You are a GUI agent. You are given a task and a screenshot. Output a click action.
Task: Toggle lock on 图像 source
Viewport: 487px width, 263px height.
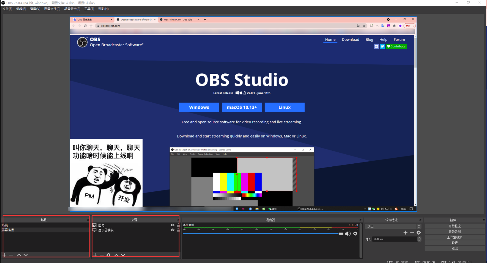[x=178, y=225]
